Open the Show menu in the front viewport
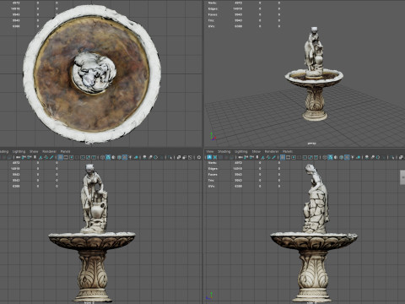 [34, 151]
